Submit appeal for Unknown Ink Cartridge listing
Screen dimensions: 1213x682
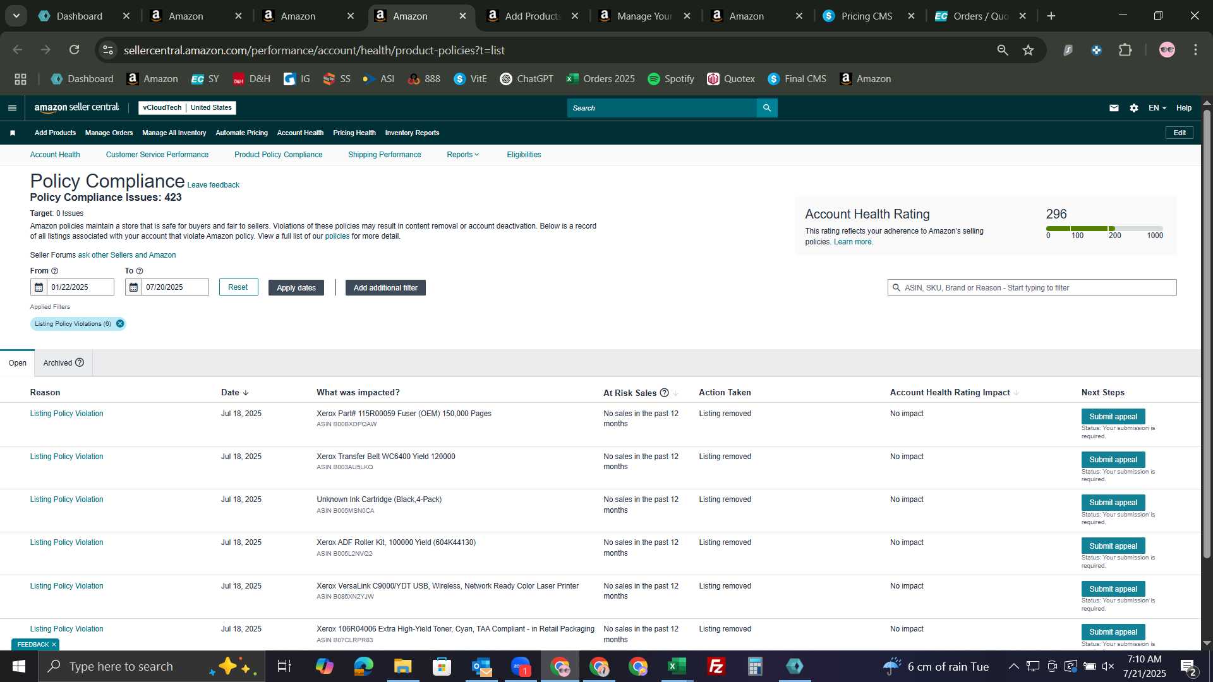tap(1113, 503)
